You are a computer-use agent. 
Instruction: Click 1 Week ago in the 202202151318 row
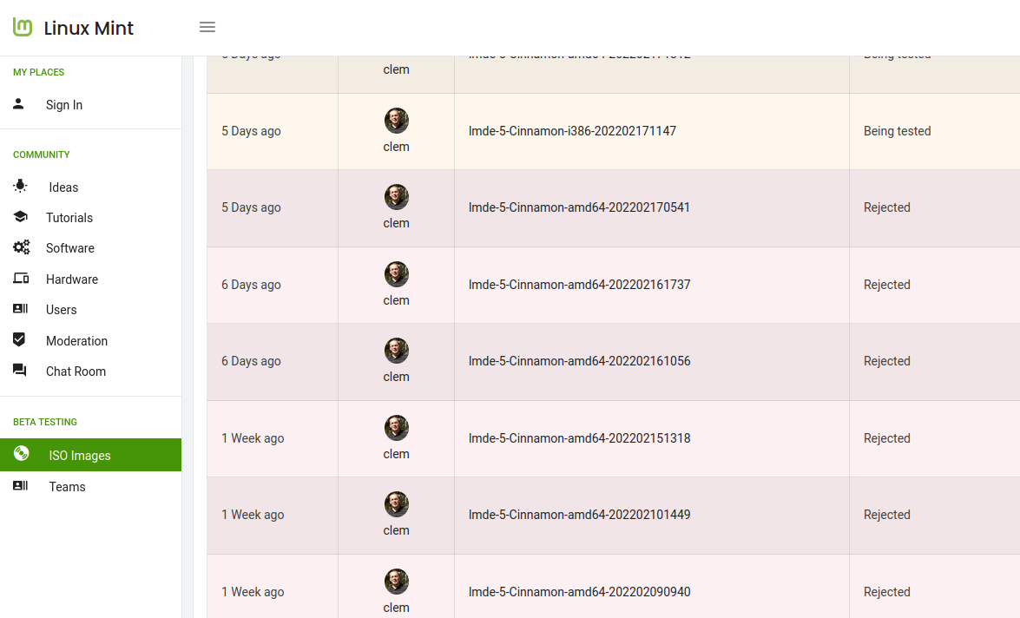[x=253, y=438]
